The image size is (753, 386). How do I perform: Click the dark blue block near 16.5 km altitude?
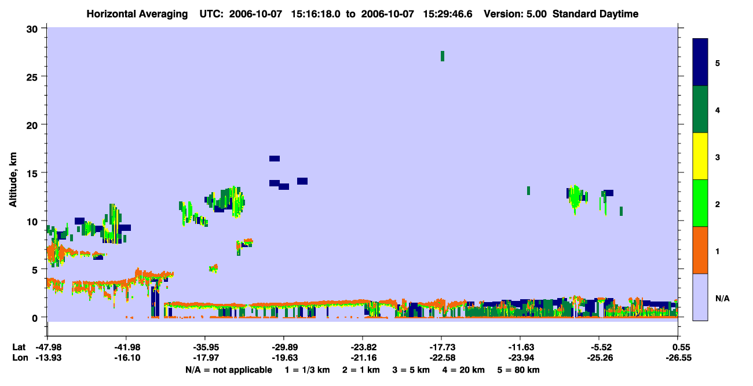point(275,159)
